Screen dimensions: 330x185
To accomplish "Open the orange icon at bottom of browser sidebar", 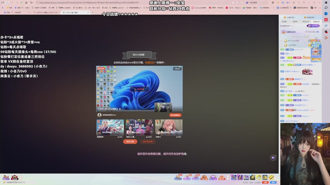I will click(x=326, y=38).
